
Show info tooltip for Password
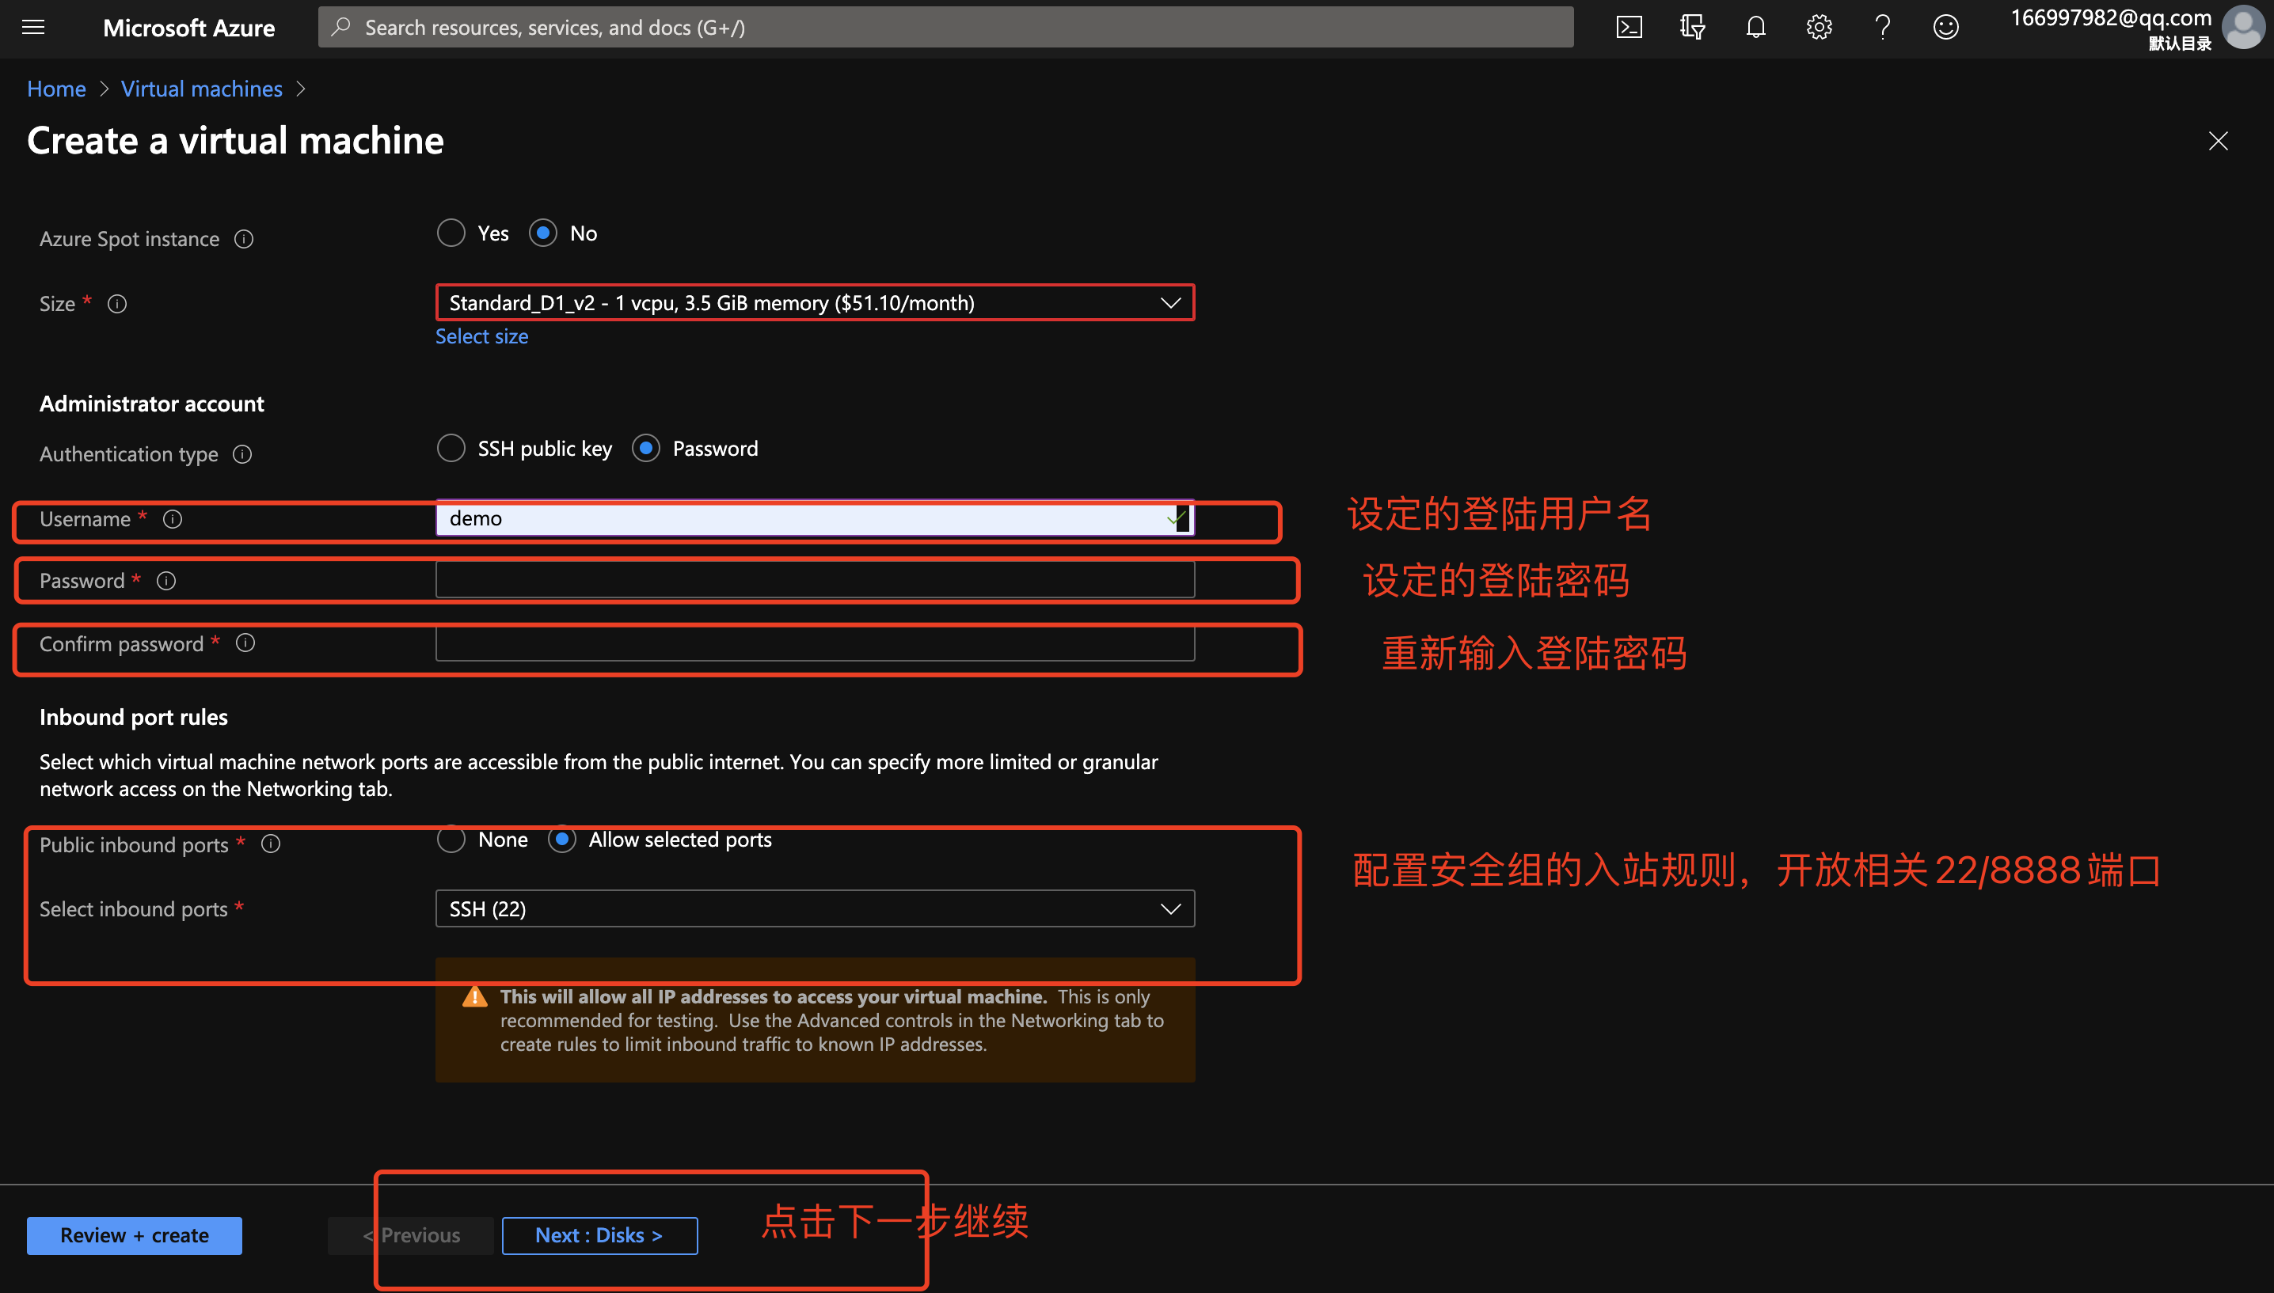point(166,581)
